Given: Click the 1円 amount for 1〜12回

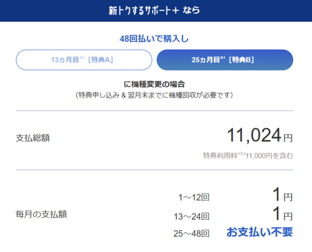Looking at the screenshot, I should coord(282,196).
